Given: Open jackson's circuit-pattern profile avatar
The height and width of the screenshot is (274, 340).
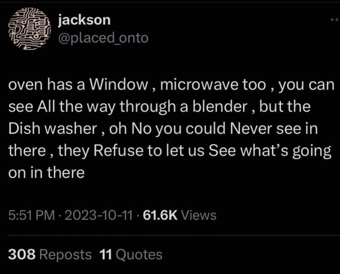Looking at the screenshot, I should [x=29, y=28].
